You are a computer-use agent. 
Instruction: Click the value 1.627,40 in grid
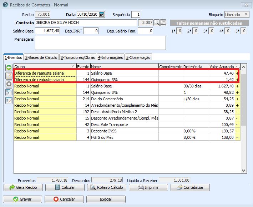pyautogui.click(x=226, y=86)
